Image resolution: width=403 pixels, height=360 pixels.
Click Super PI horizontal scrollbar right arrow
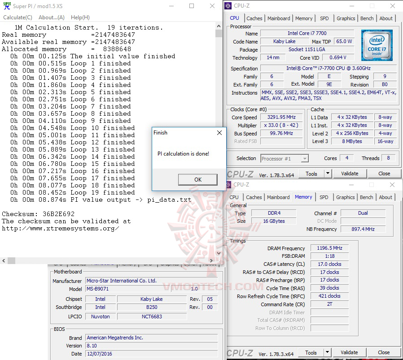pos(211,260)
